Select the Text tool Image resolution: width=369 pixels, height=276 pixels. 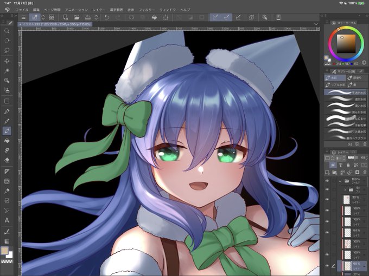click(x=7, y=220)
